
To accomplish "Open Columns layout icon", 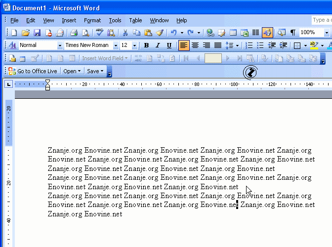I will pos(256,33).
